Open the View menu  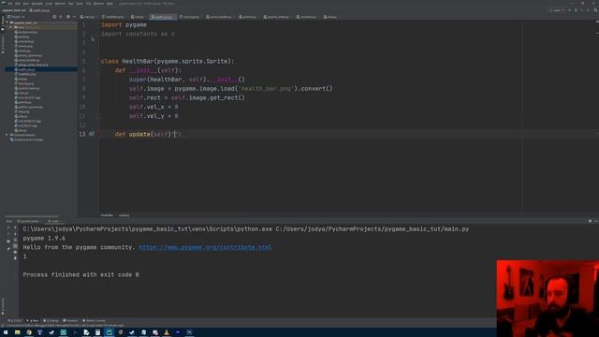pyautogui.click(x=25, y=4)
